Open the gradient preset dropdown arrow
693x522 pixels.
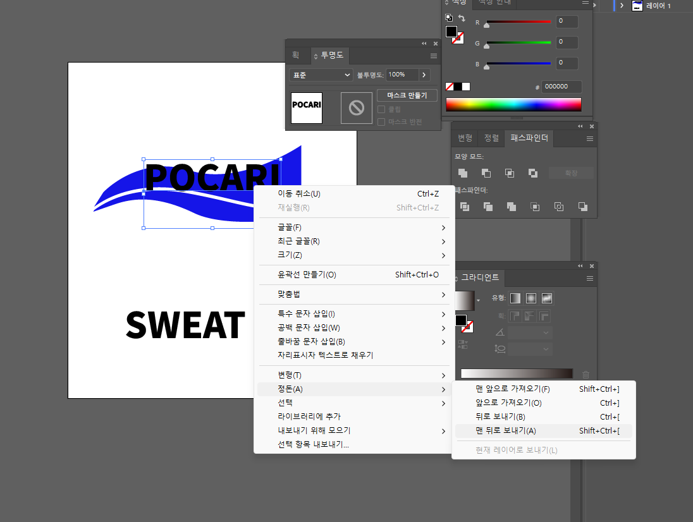pos(478,300)
